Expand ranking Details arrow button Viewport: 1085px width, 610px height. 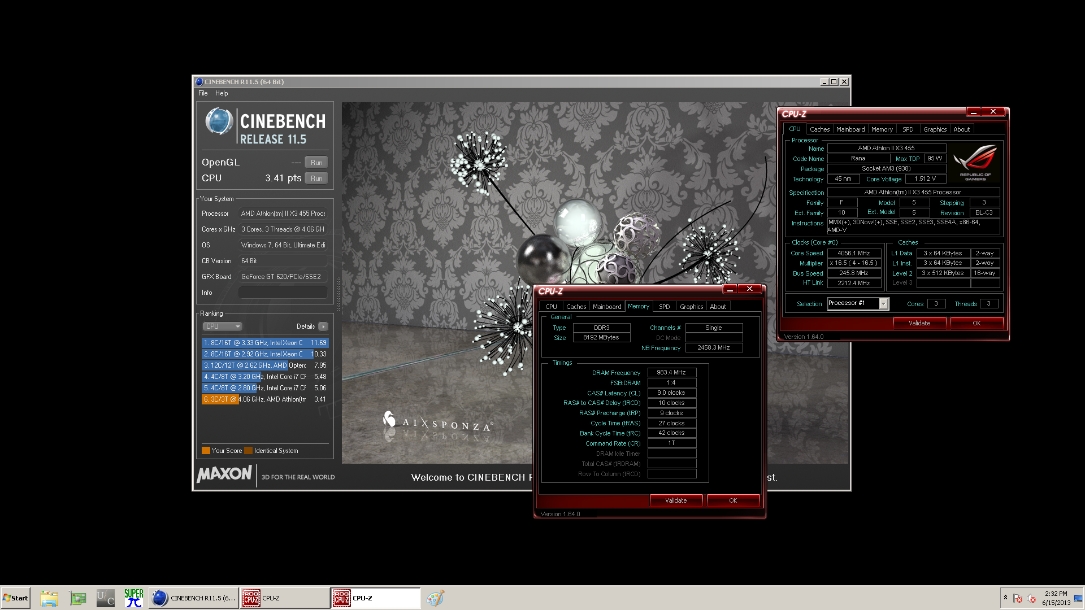[x=323, y=326]
